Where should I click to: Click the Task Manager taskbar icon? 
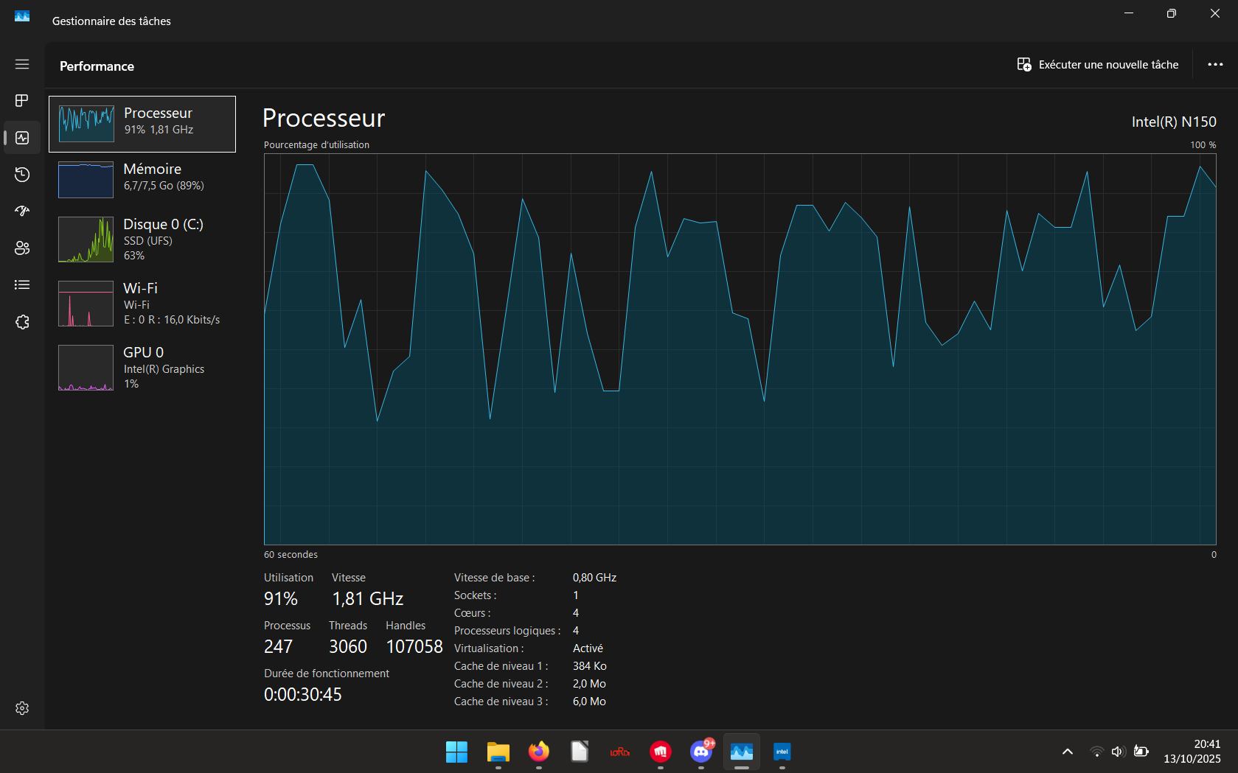coord(742,752)
